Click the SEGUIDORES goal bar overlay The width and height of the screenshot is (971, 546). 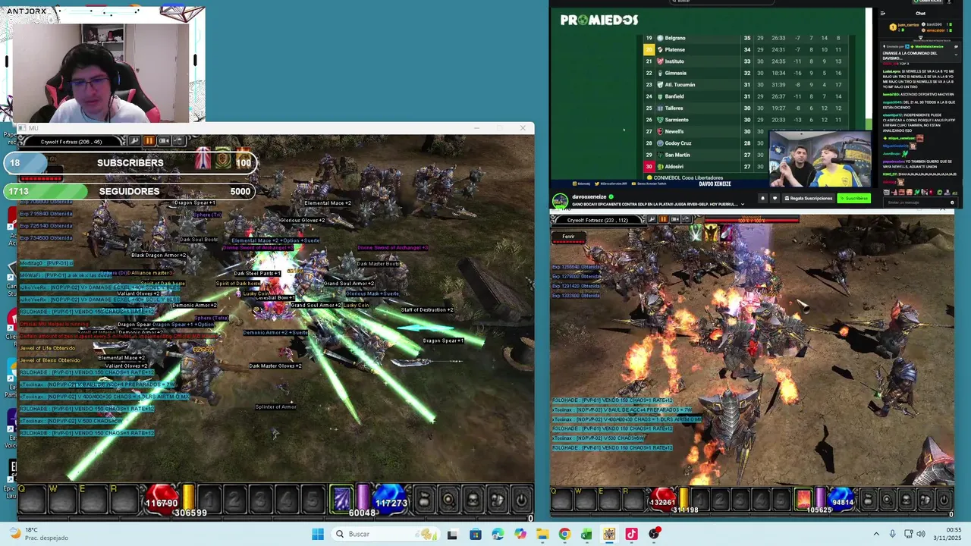click(x=130, y=191)
